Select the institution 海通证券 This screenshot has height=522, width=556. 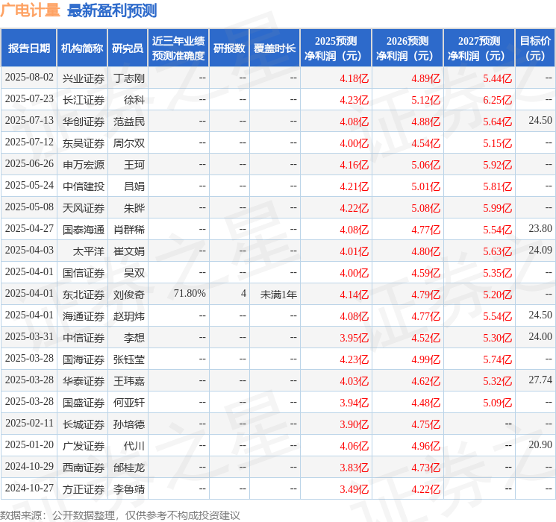[84, 316]
